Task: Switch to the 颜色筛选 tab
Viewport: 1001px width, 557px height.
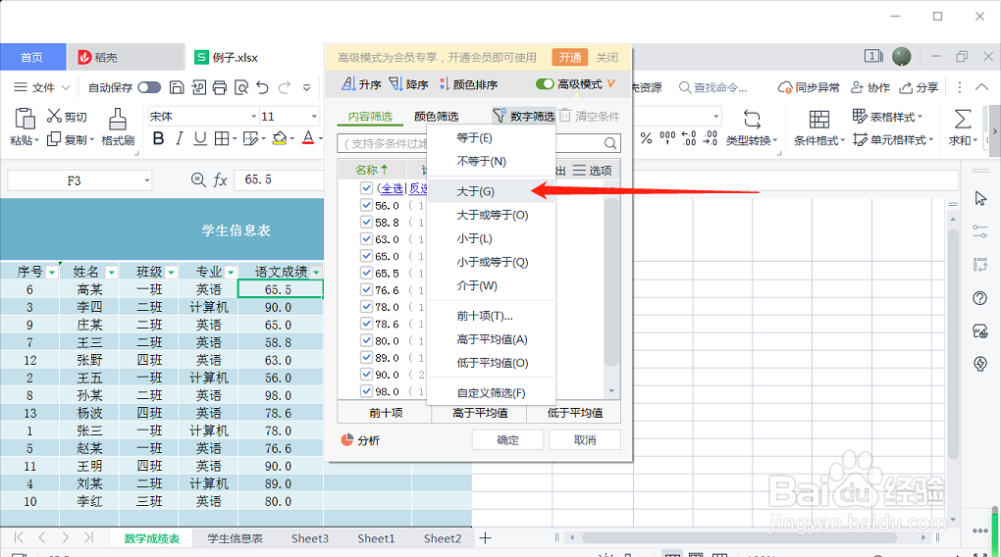Action: coord(436,116)
